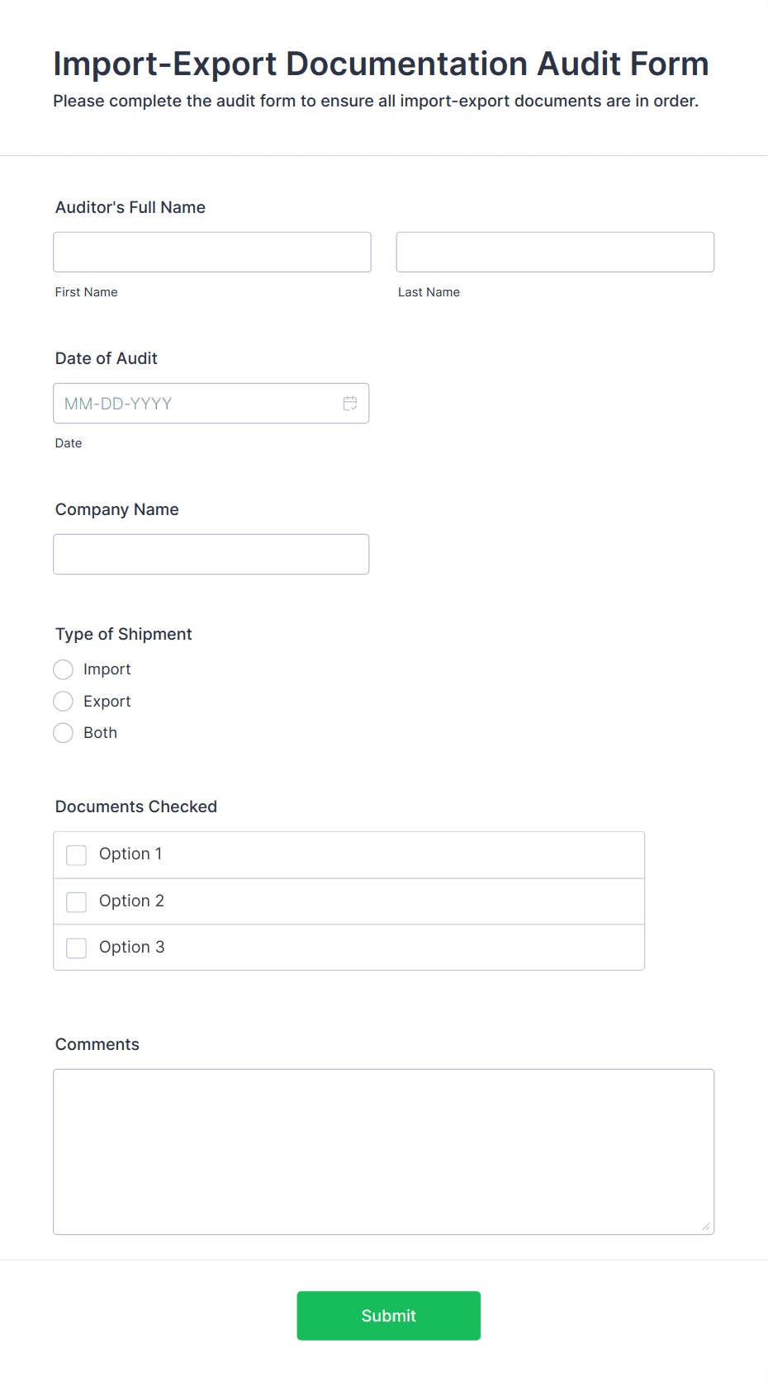Focus the Date of Audit field
This screenshot has height=1381, width=768.
click(211, 404)
